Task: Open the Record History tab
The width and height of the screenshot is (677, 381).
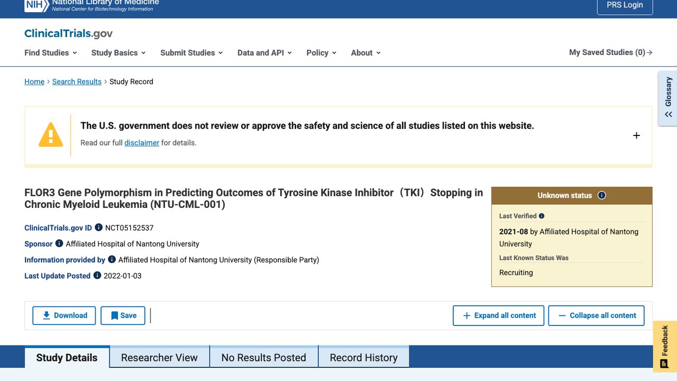Action: click(x=364, y=357)
